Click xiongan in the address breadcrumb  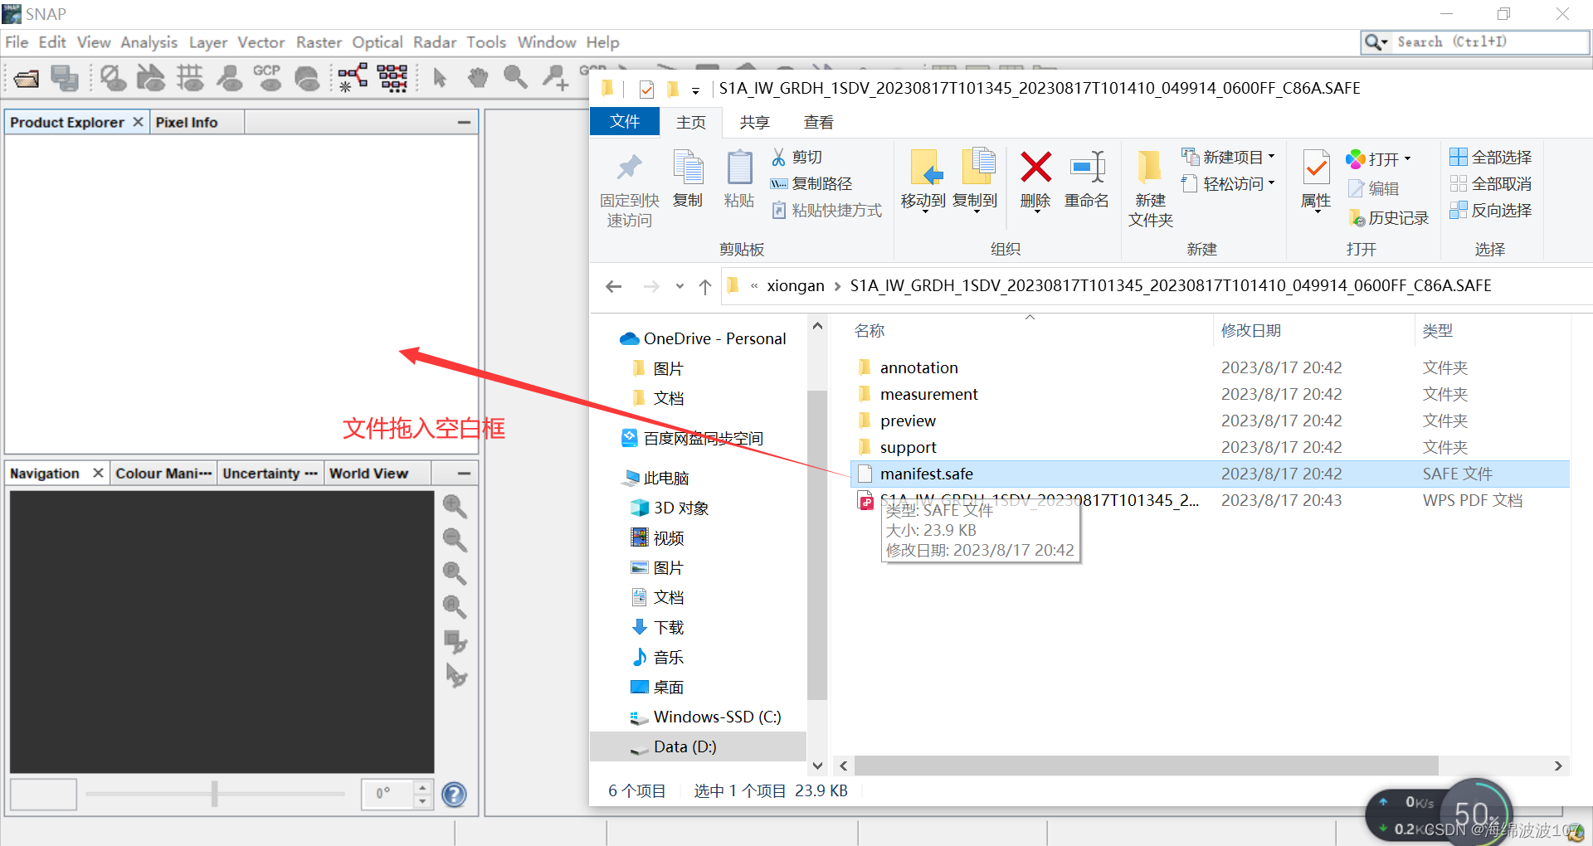[x=795, y=286]
